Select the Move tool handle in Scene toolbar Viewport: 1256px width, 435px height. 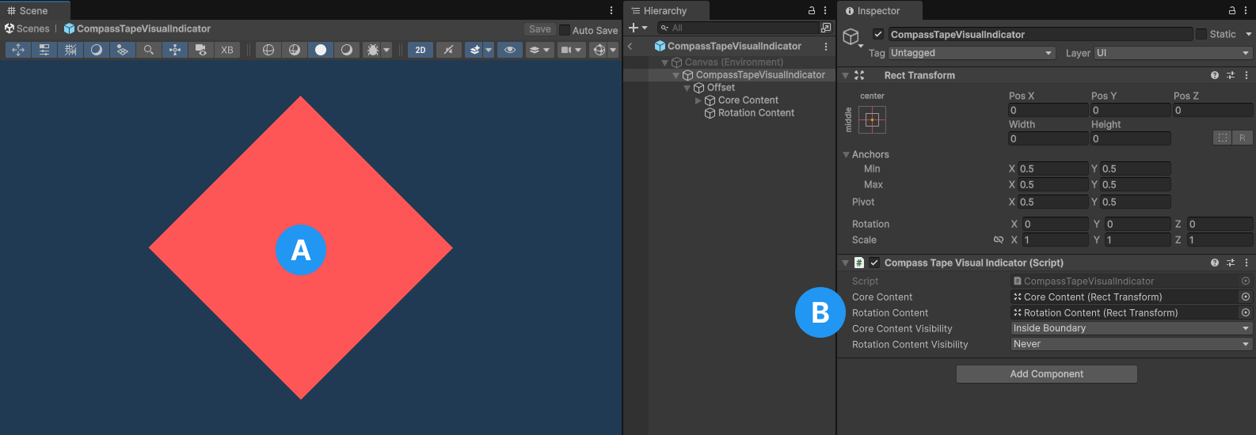point(18,50)
